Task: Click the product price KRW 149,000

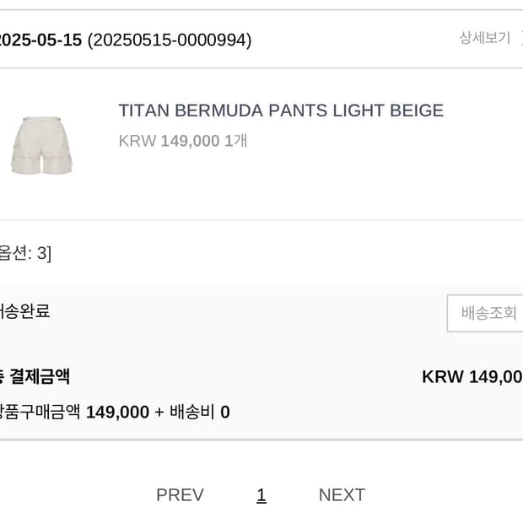Action: pyautogui.click(x=169, y=141)
